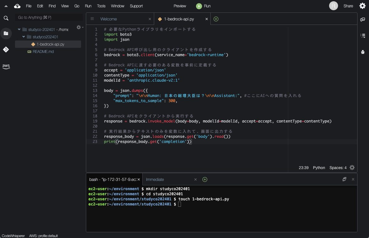The width and height of the screenshot is (369, 238).
Task: Click the Share button
Action: (x=348, y=6)
